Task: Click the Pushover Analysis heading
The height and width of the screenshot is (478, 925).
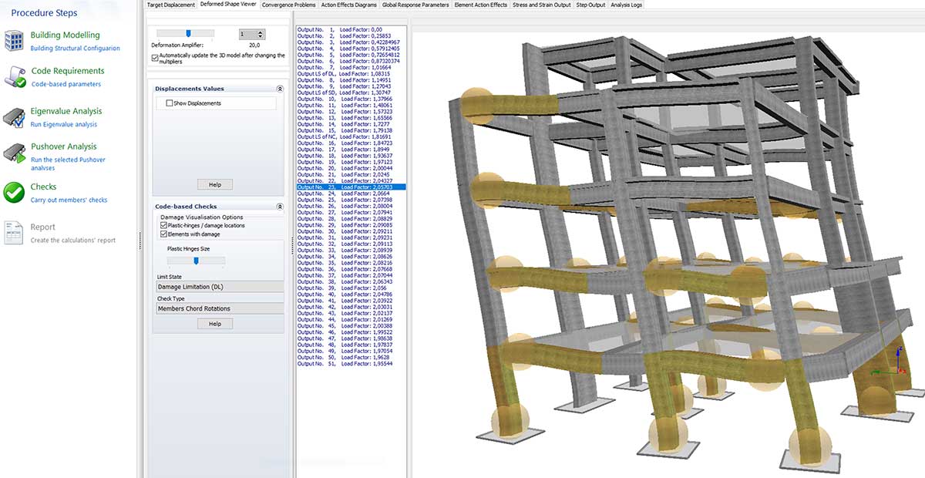Action: (x=63, y=146)
